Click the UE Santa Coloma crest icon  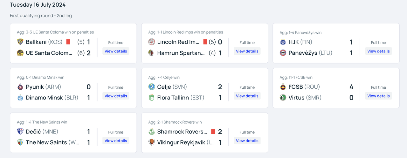[20, 53]
